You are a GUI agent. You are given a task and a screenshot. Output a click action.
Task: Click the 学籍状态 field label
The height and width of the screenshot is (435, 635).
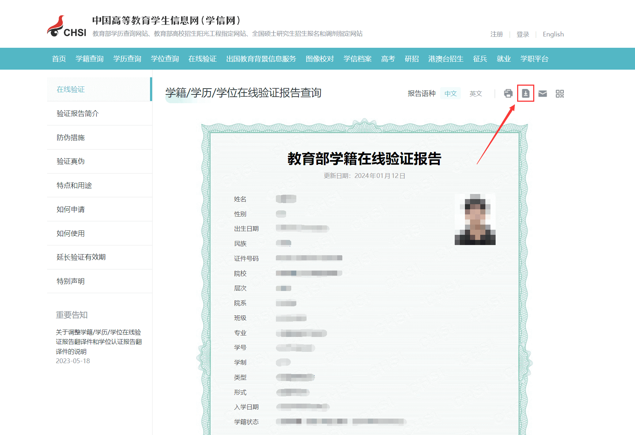pos(246,422)
